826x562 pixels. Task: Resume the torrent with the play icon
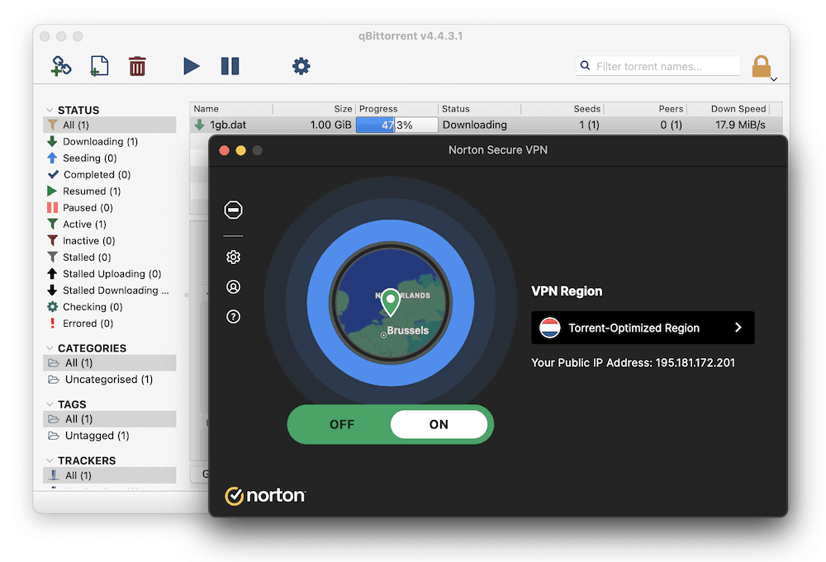point(192,66)
